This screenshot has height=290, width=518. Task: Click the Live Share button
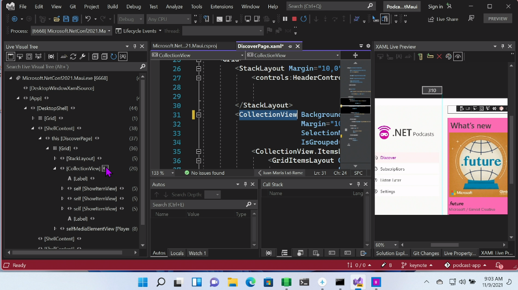443,19
